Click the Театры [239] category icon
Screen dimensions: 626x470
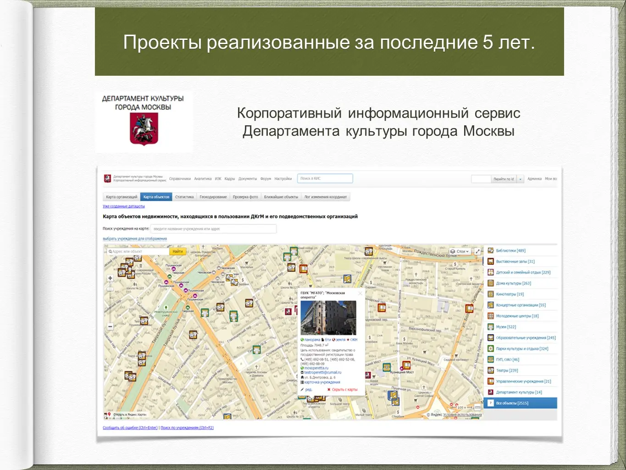pos(490,370)
